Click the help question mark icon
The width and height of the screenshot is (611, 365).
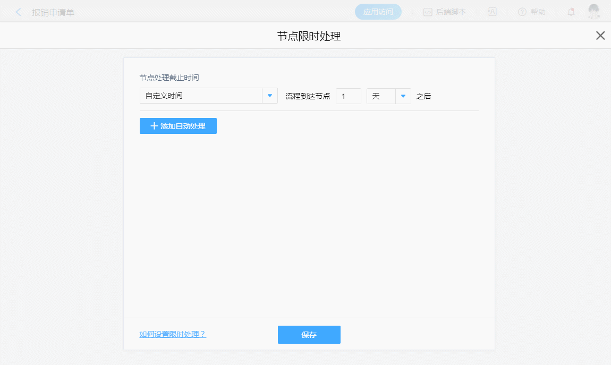522,12
